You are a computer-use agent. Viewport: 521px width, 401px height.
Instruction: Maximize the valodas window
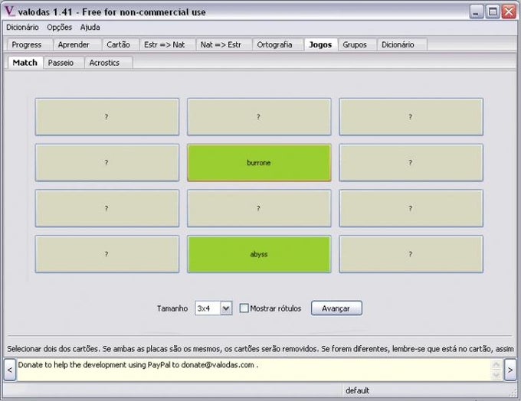point(493,11)
